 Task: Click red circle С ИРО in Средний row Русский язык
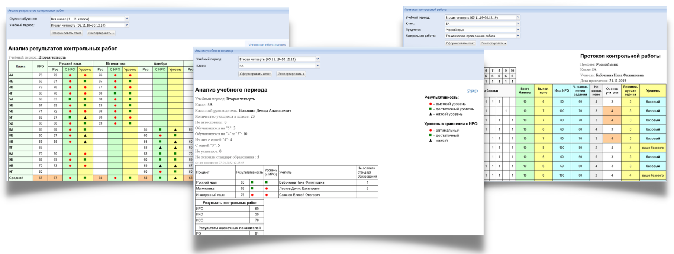pos(70,178)
